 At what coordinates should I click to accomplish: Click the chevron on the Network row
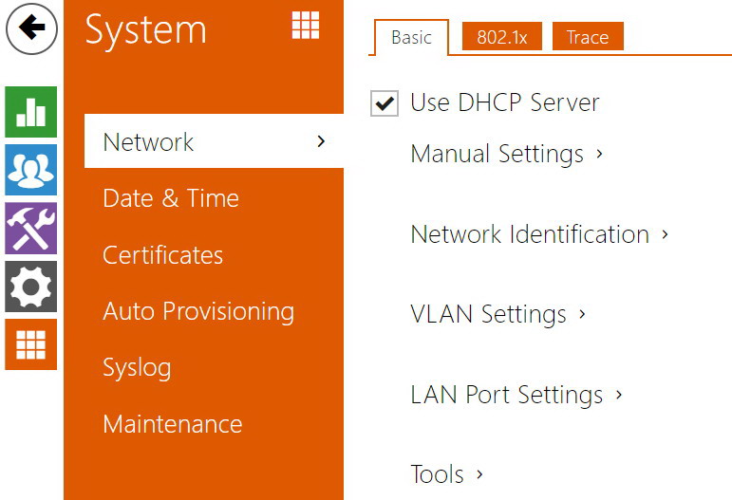[321, 141]
